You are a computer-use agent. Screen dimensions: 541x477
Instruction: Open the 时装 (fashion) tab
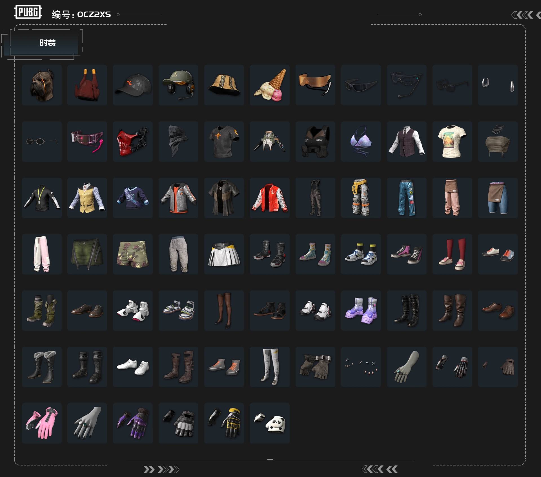click(x=47, y=43)
